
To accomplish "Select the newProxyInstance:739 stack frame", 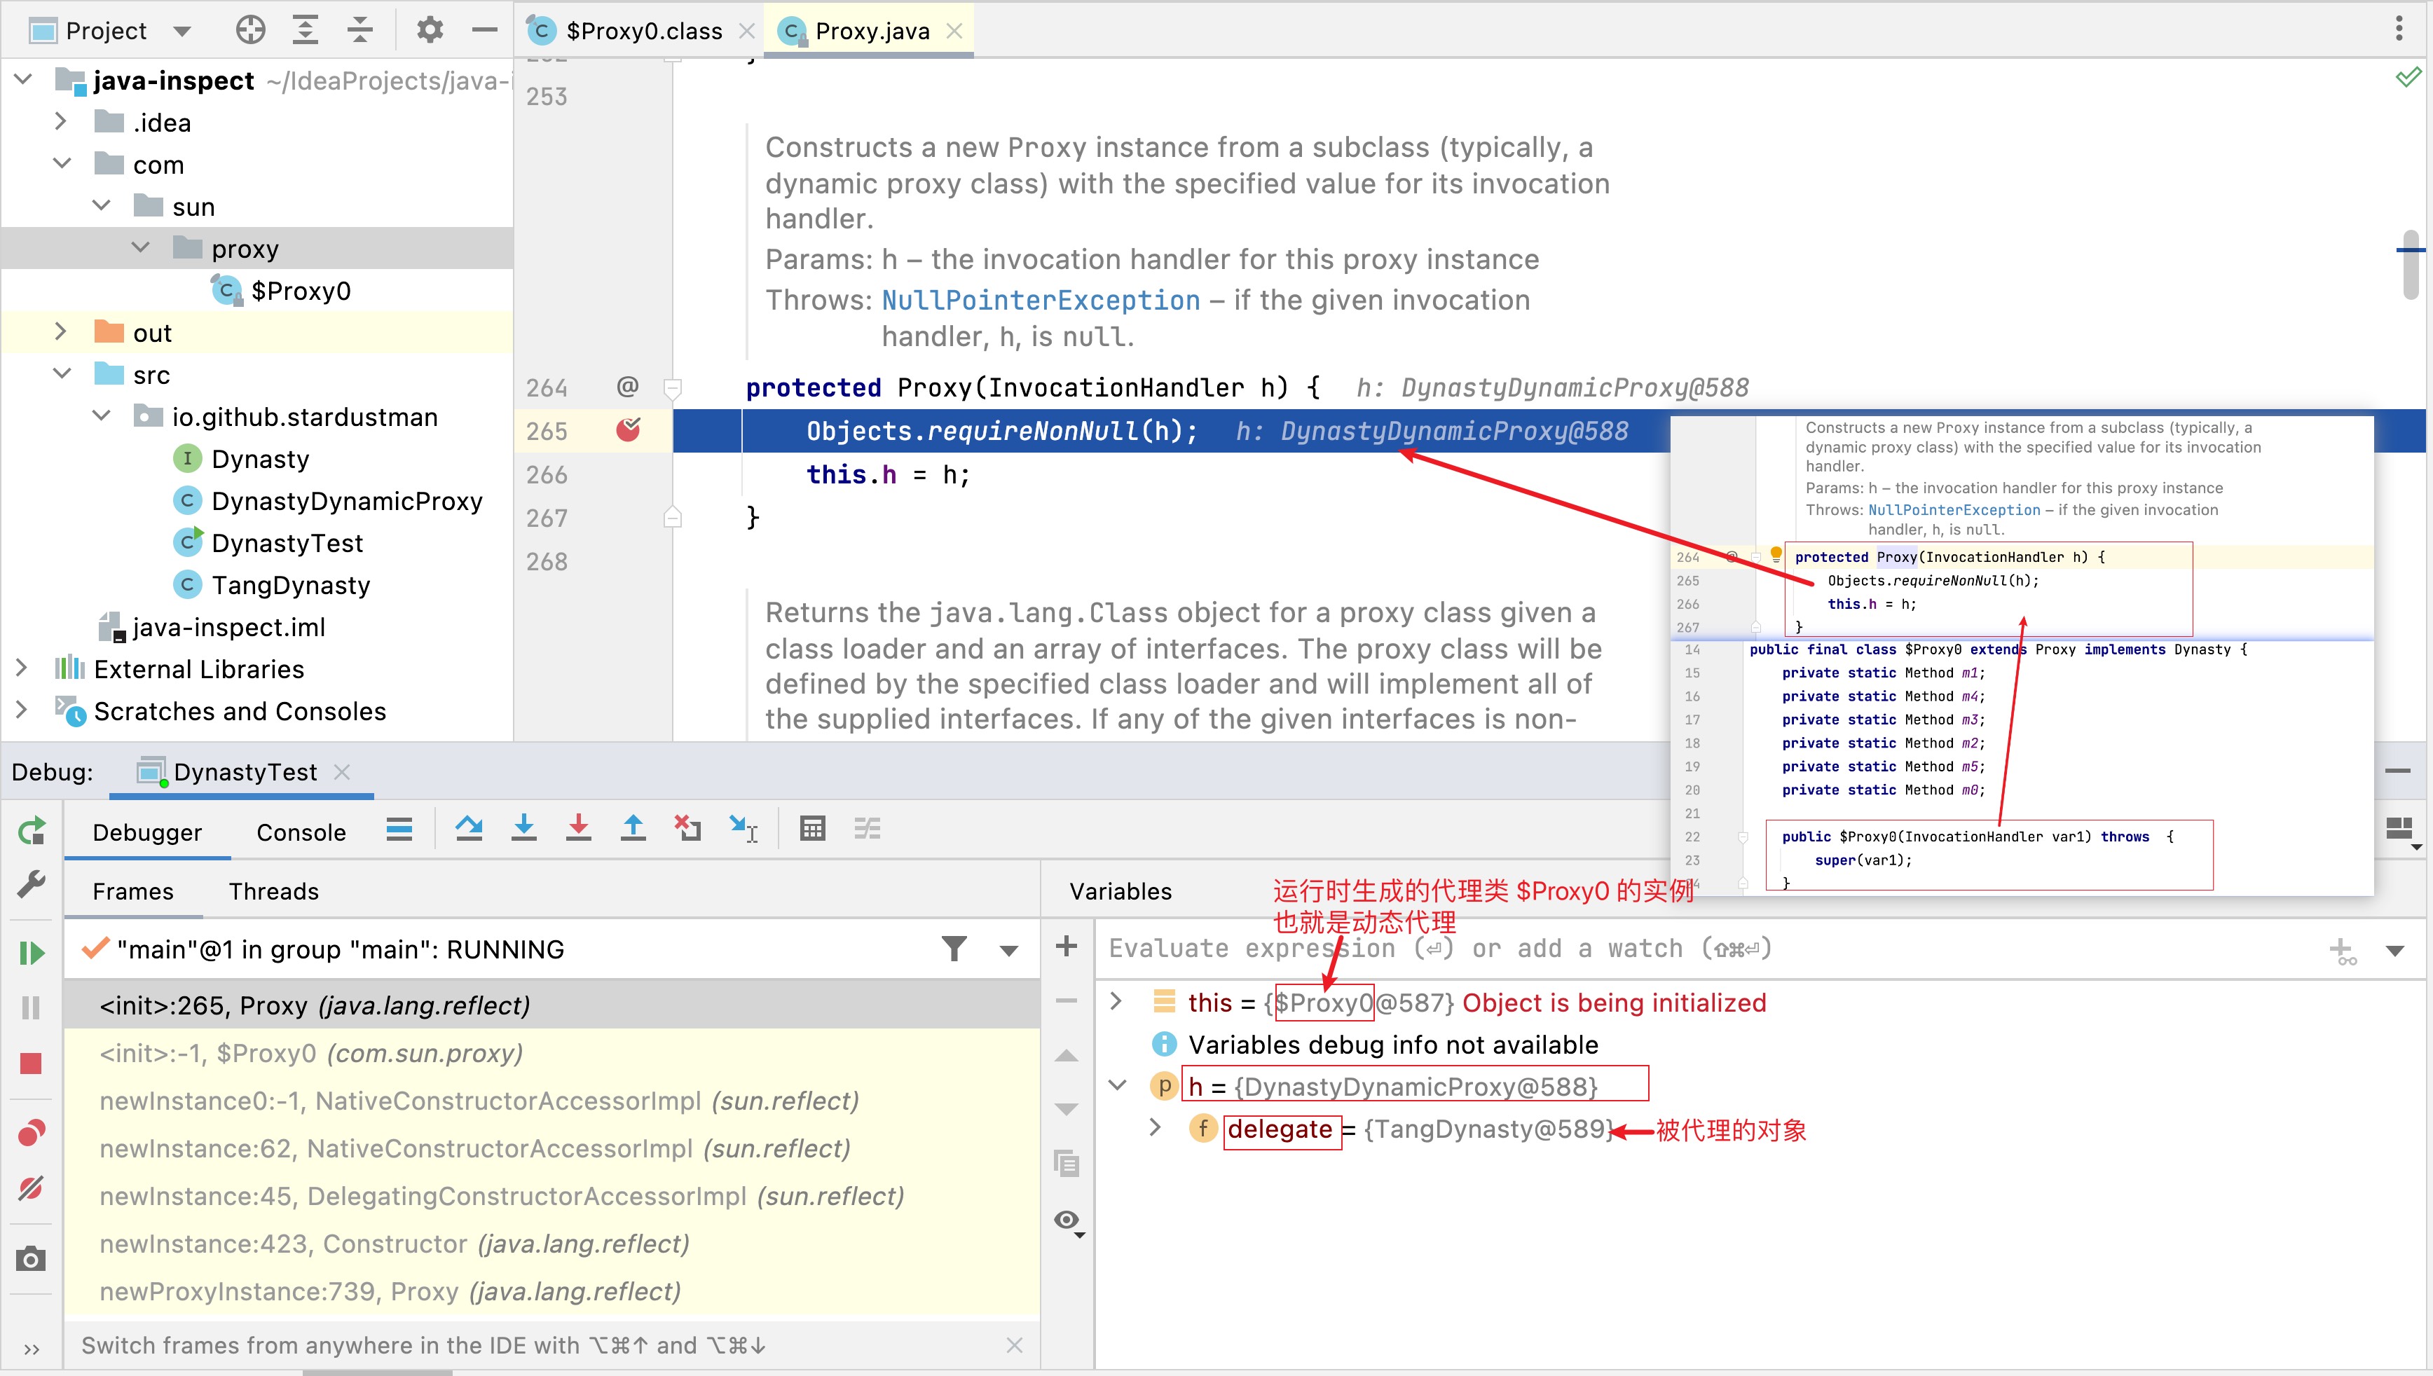I will (390, 1291).
